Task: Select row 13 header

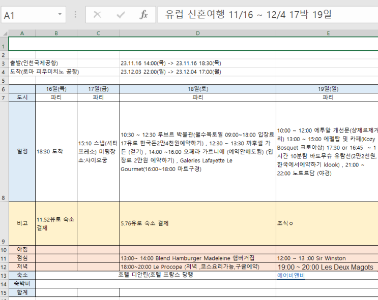Action: (4, 276)
